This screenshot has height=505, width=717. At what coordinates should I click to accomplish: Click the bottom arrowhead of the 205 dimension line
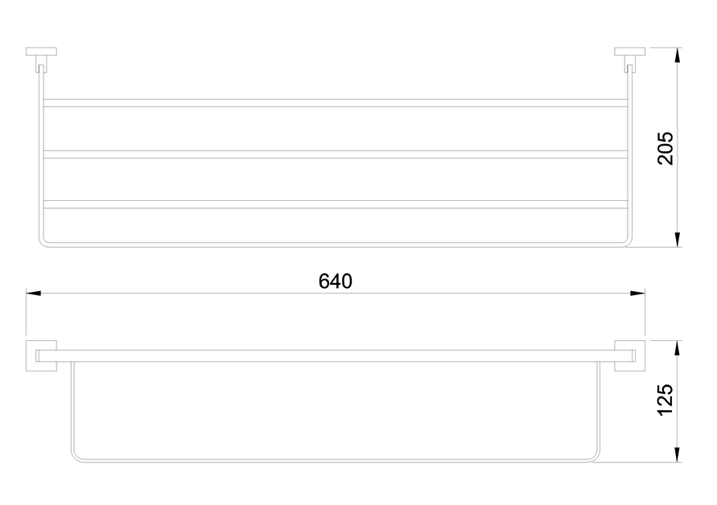click(x=678, y=240)
